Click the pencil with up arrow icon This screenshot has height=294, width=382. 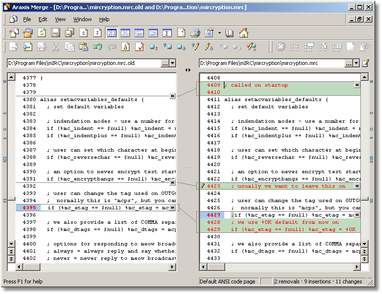point(195,47)
